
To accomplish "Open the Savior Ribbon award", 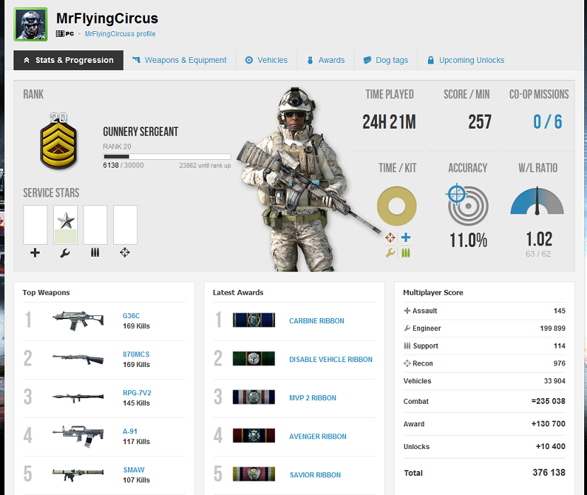I will (315, 475).
